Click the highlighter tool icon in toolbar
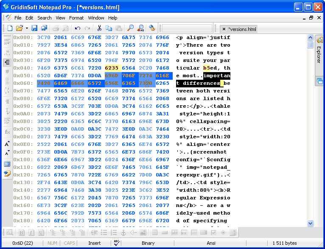Screen dimensions: 325x249 coord(152,28)
